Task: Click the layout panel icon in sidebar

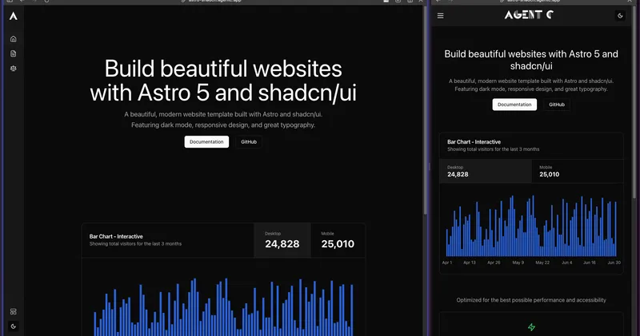Action: coord(13,311)
